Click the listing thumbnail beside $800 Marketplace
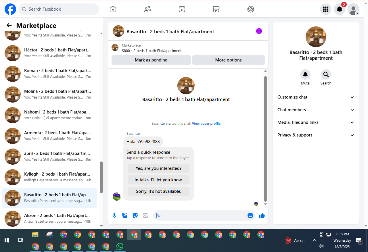This screenshot has height=252, width=368. 115,48
